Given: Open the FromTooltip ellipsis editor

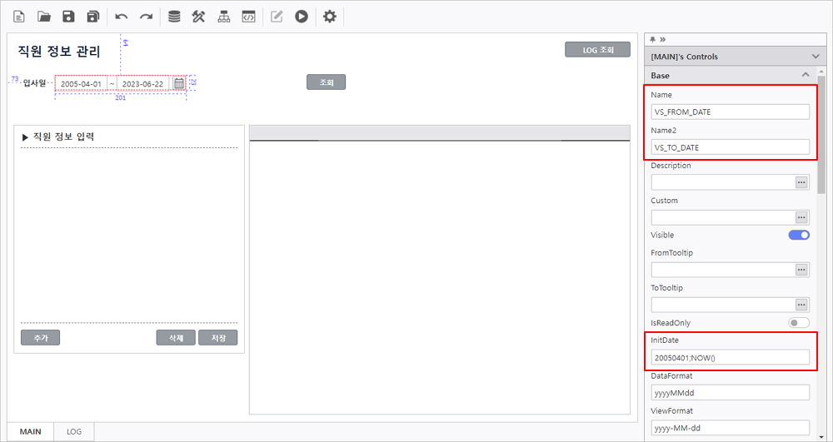Looking at the screenshot, I should (801, 270).
